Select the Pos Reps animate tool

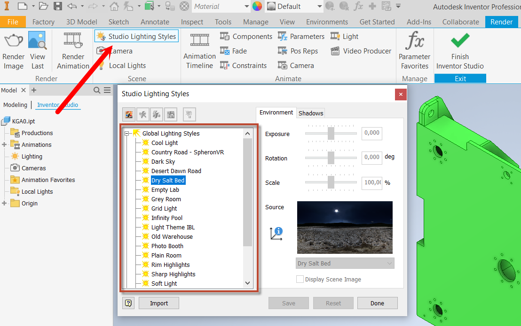298,51
